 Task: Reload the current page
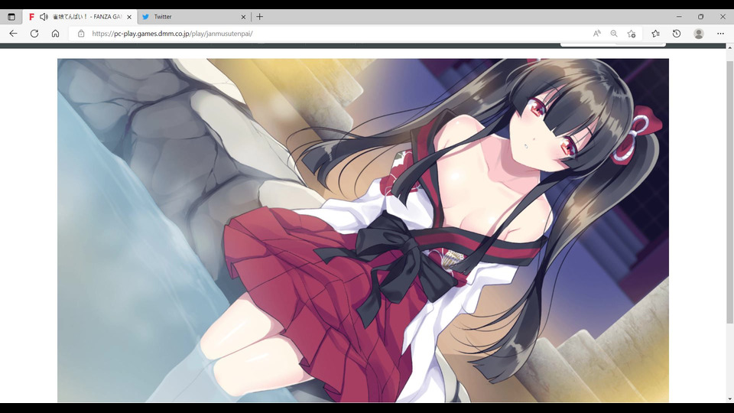pos(34,34)
